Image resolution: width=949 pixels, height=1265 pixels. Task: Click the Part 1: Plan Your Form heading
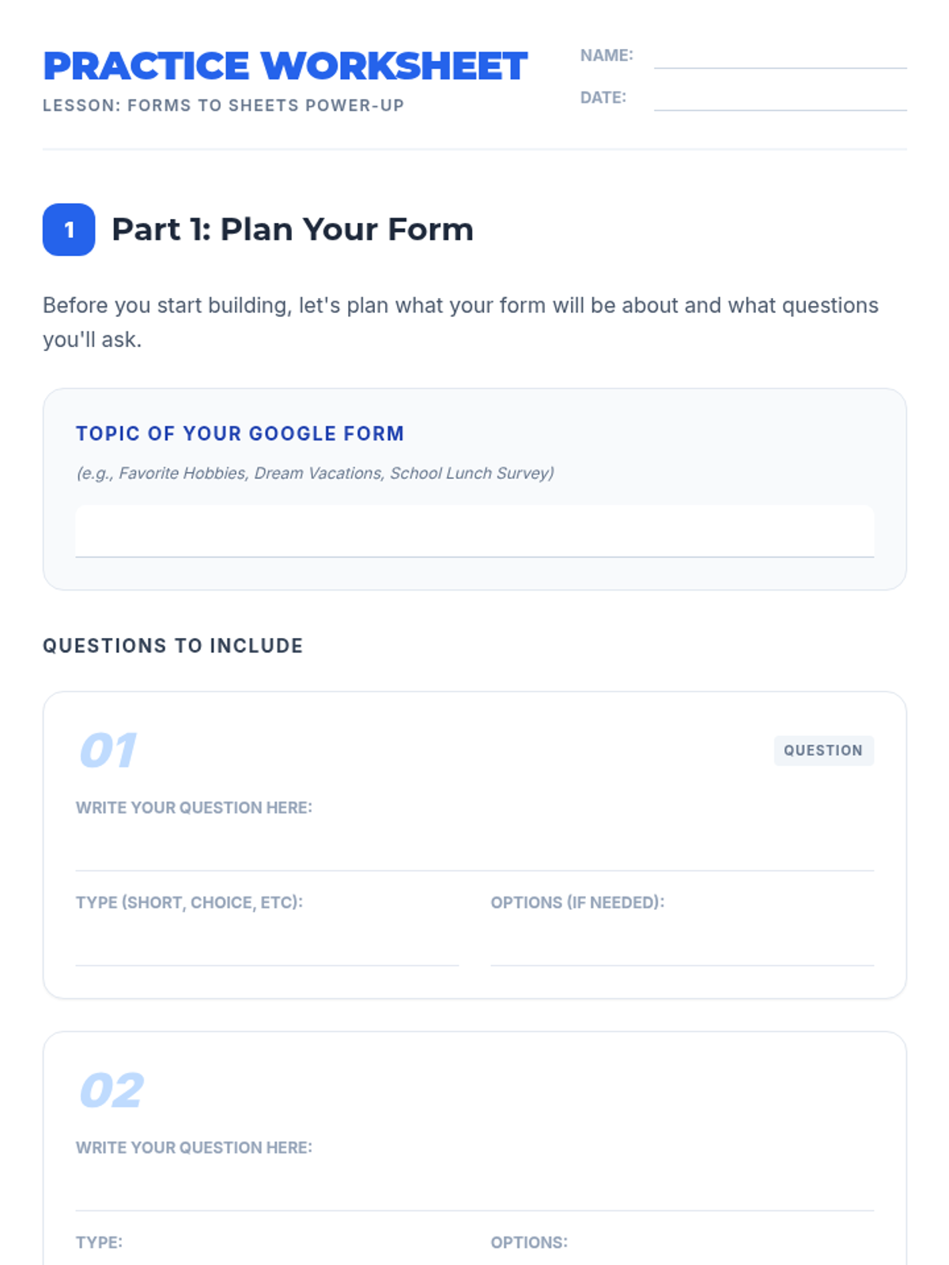click(x=292, y=229)
